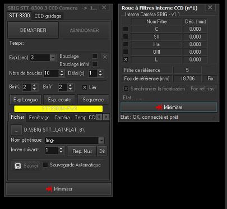The image size is (227, 209).
Task: Select the Ha filter checkbox
Action: pos(126,44)
